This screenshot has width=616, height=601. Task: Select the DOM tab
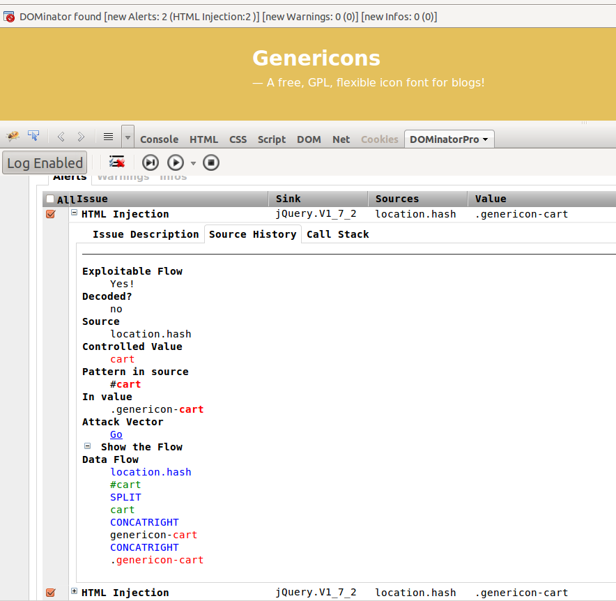(x=309, y=139)
